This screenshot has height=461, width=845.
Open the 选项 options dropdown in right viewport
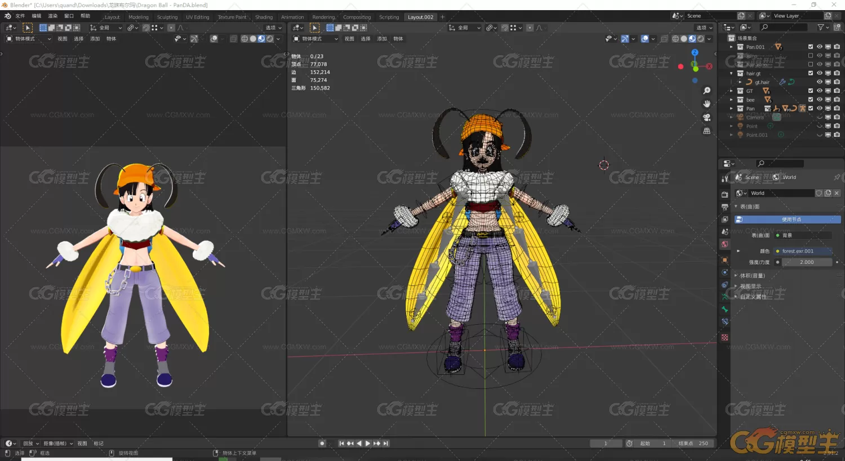tap(704, 28)
